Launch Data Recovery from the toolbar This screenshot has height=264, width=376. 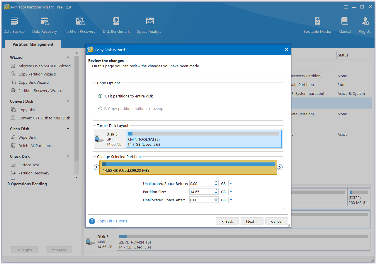click(x=44, y=25)
